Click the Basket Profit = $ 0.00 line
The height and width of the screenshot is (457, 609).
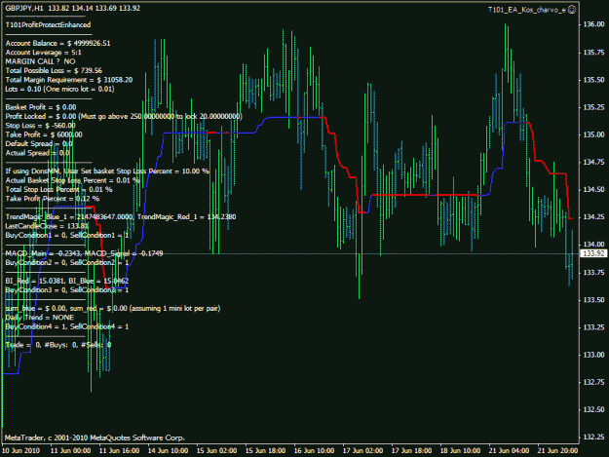click(41, 107)
